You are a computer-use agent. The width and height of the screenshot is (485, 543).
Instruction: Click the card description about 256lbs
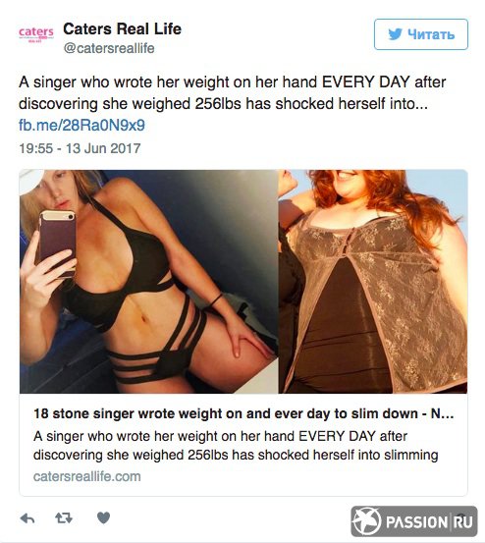(x=236, y=446)
